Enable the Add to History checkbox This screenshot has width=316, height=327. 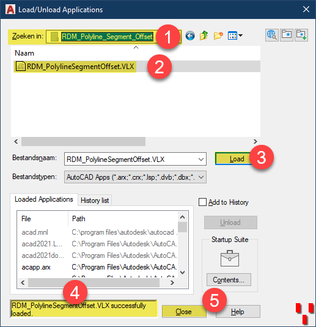coord(202,202)
